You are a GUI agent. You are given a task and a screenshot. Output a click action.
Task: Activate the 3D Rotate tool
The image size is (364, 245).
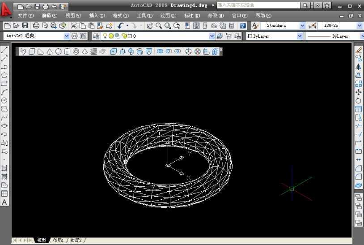(x=197, y=52)
